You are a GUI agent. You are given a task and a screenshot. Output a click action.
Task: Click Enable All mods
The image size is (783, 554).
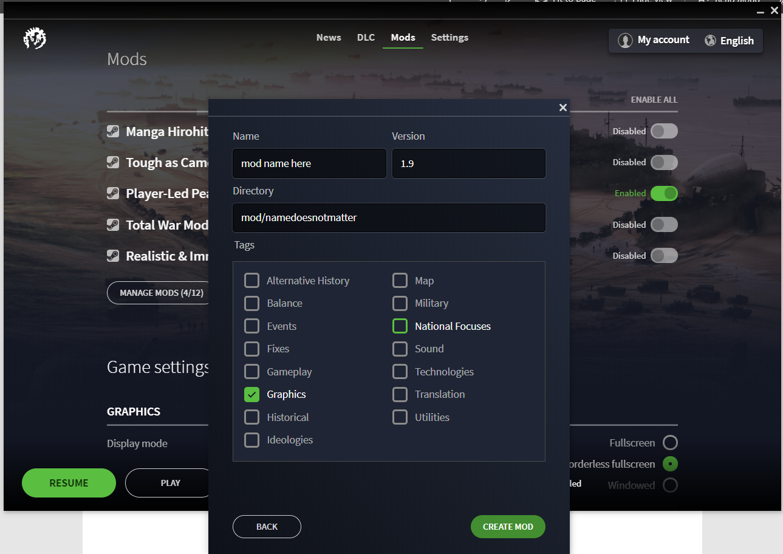point(654,100)
